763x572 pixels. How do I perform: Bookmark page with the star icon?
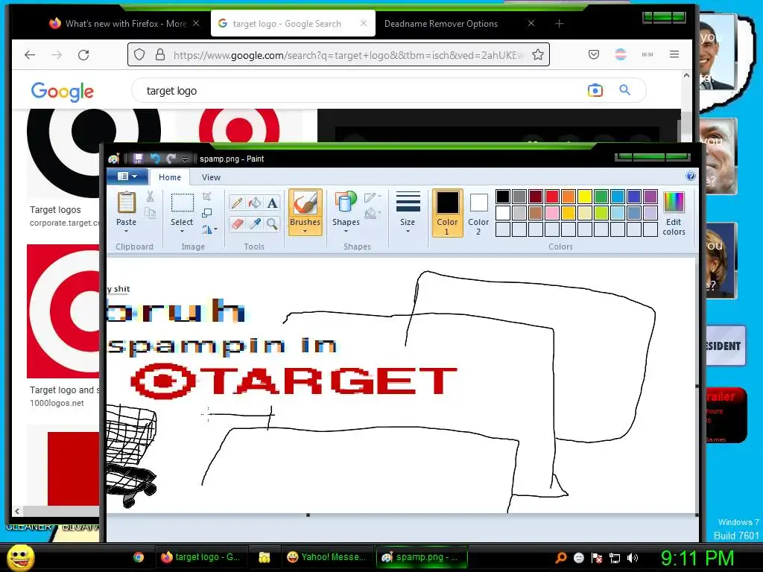[x=538, y=55]
